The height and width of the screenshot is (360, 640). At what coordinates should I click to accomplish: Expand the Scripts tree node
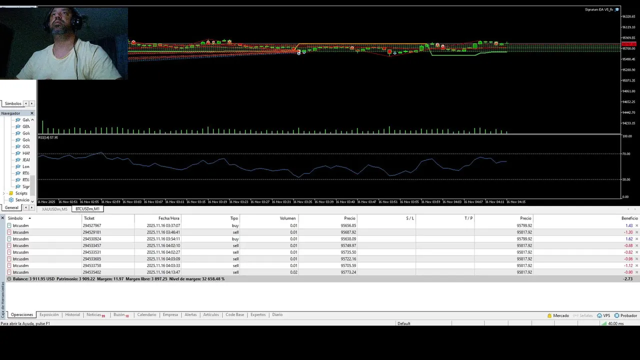click(x=4, y=193)
